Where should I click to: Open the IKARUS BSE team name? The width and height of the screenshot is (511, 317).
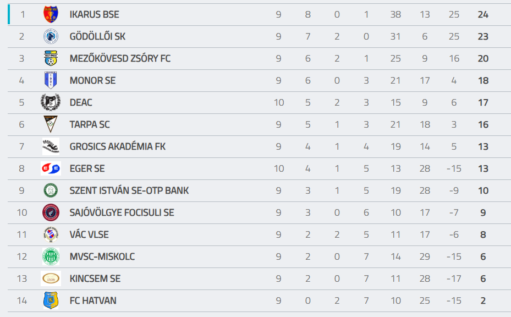(94, 15)
